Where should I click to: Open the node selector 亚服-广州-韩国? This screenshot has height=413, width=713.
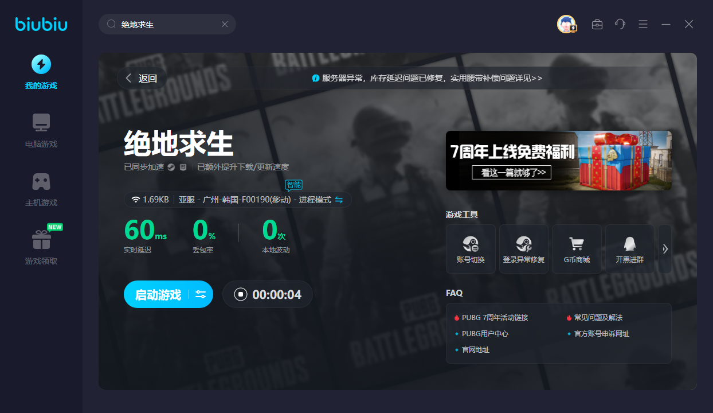pyautogui.click(x=238, y=200)
